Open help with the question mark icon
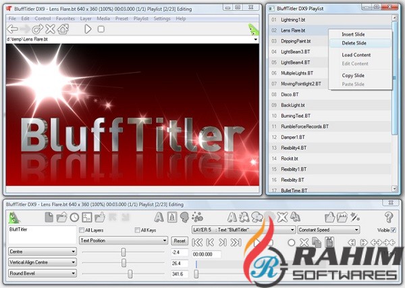The width and height of the screenshot is (405, 288). click(389, 218)
